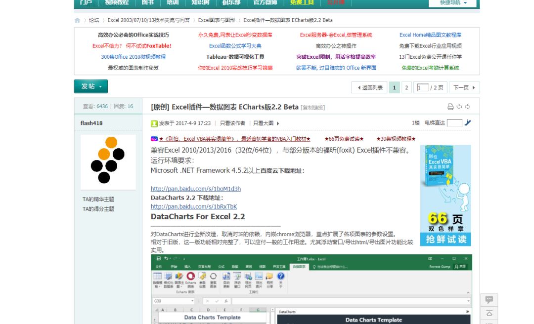Open the Excel VBA book ad banner
Image resolution: width=534 pixels, height=324 pixels.
(446, 196)
